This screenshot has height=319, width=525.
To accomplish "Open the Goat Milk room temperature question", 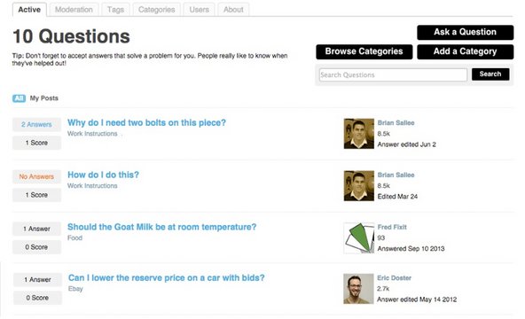I will point(161,227).
